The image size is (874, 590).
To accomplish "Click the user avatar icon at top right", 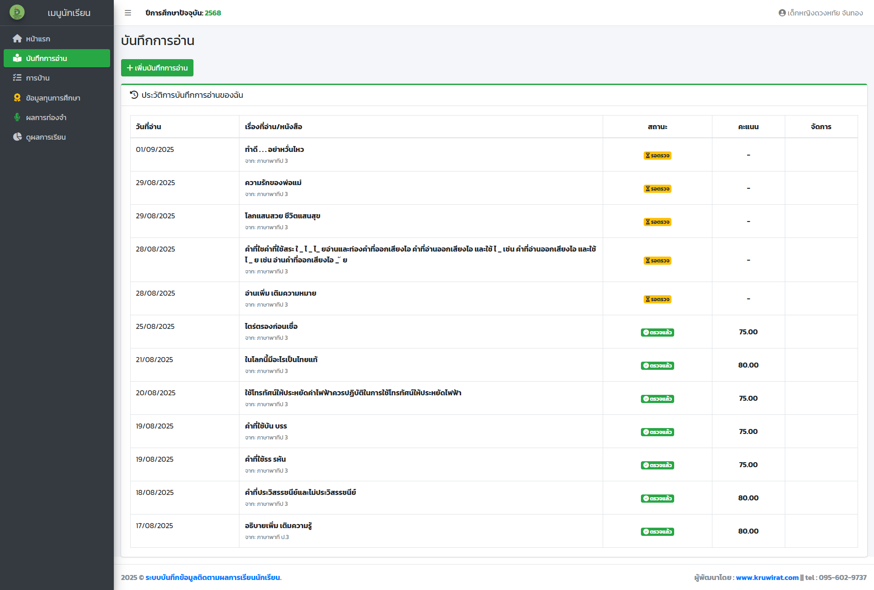I will (x=782, y=13).
